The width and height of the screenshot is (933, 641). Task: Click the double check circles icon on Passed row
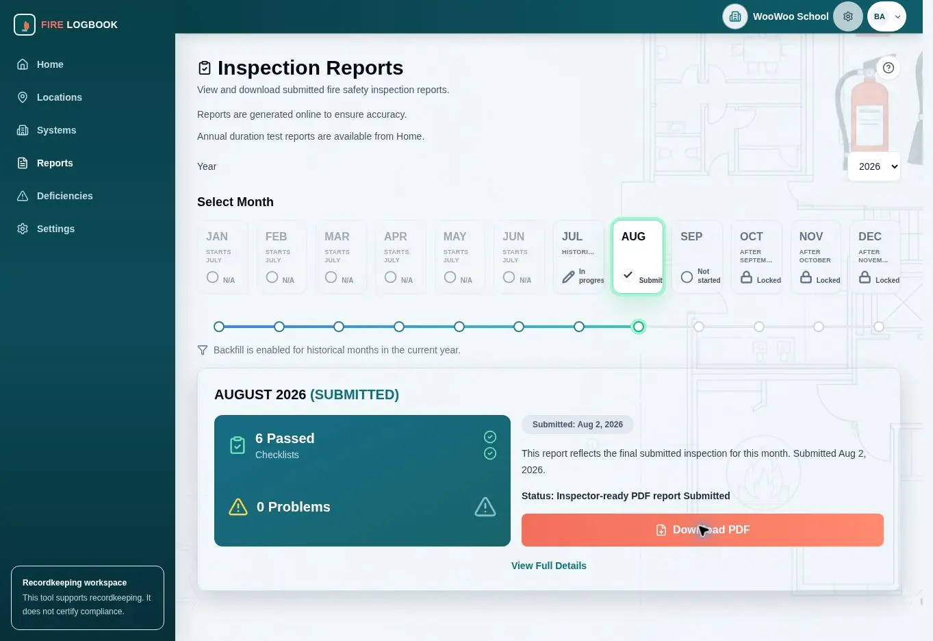(x=490, y=445)
